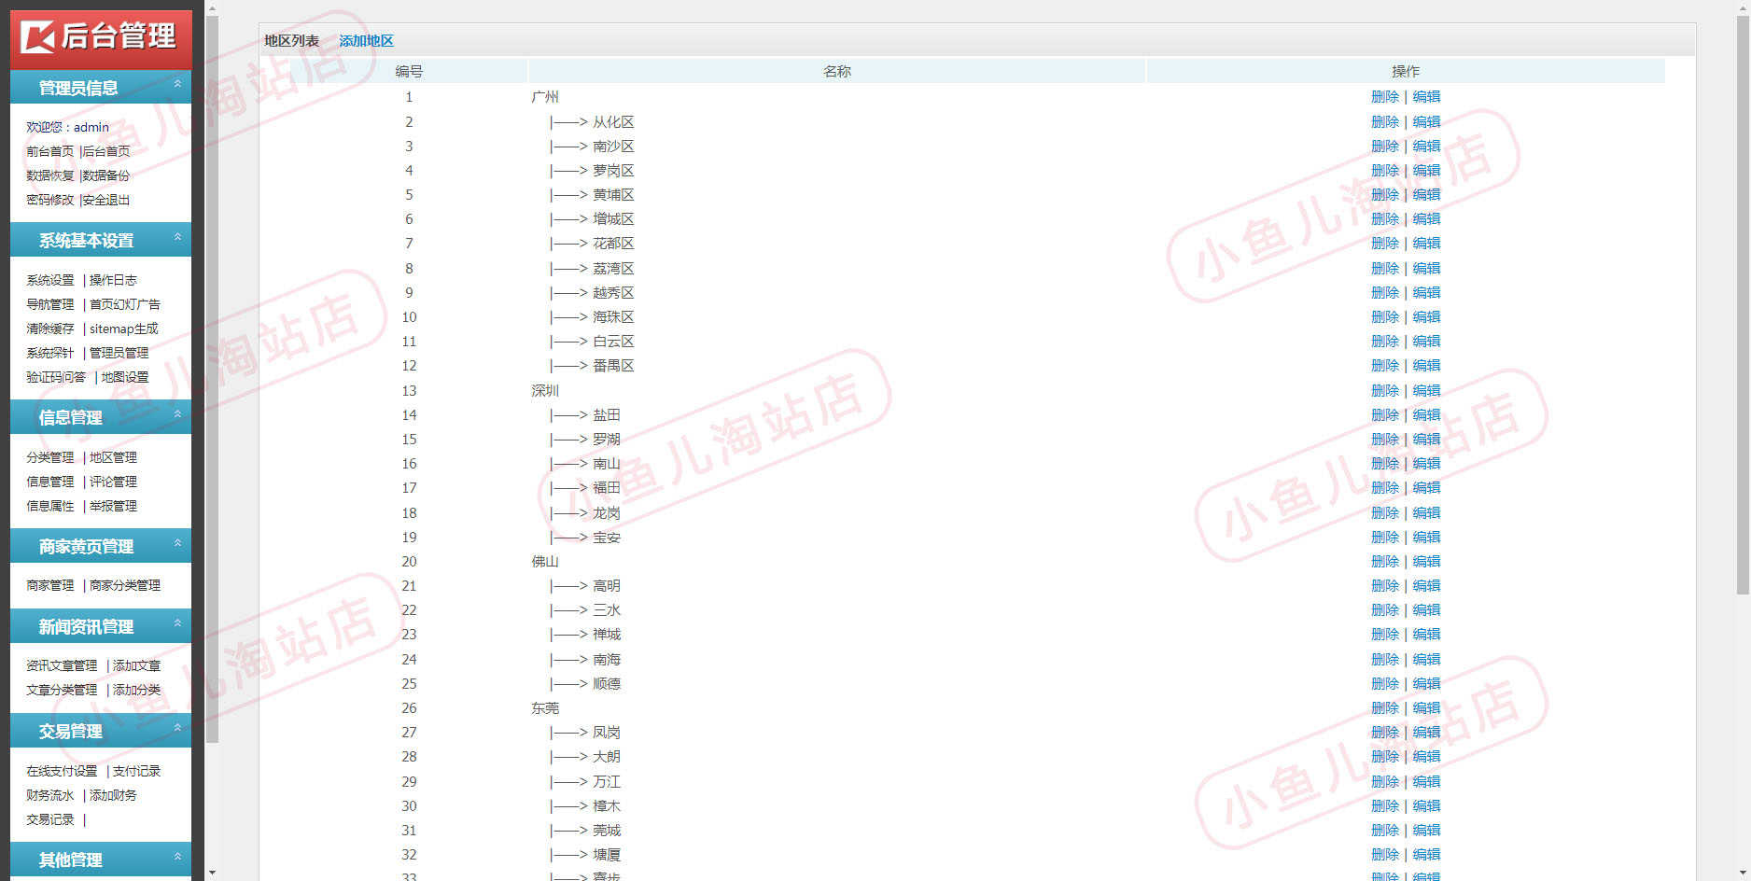The width and height of the screenshot is (1751, 881).
Task: Collapse the 新闻资讯管理 section chevron
Action: click(x=177, y=623)
